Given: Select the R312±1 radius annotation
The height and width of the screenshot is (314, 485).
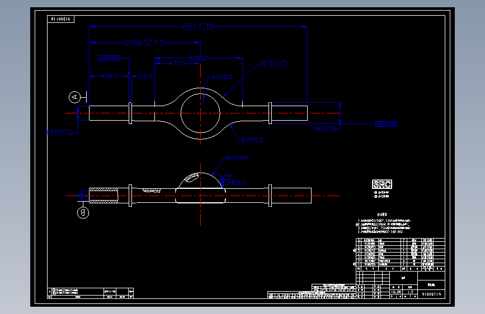Looking at the screenshot, I should pyautogui.click(x=275, y=64).
